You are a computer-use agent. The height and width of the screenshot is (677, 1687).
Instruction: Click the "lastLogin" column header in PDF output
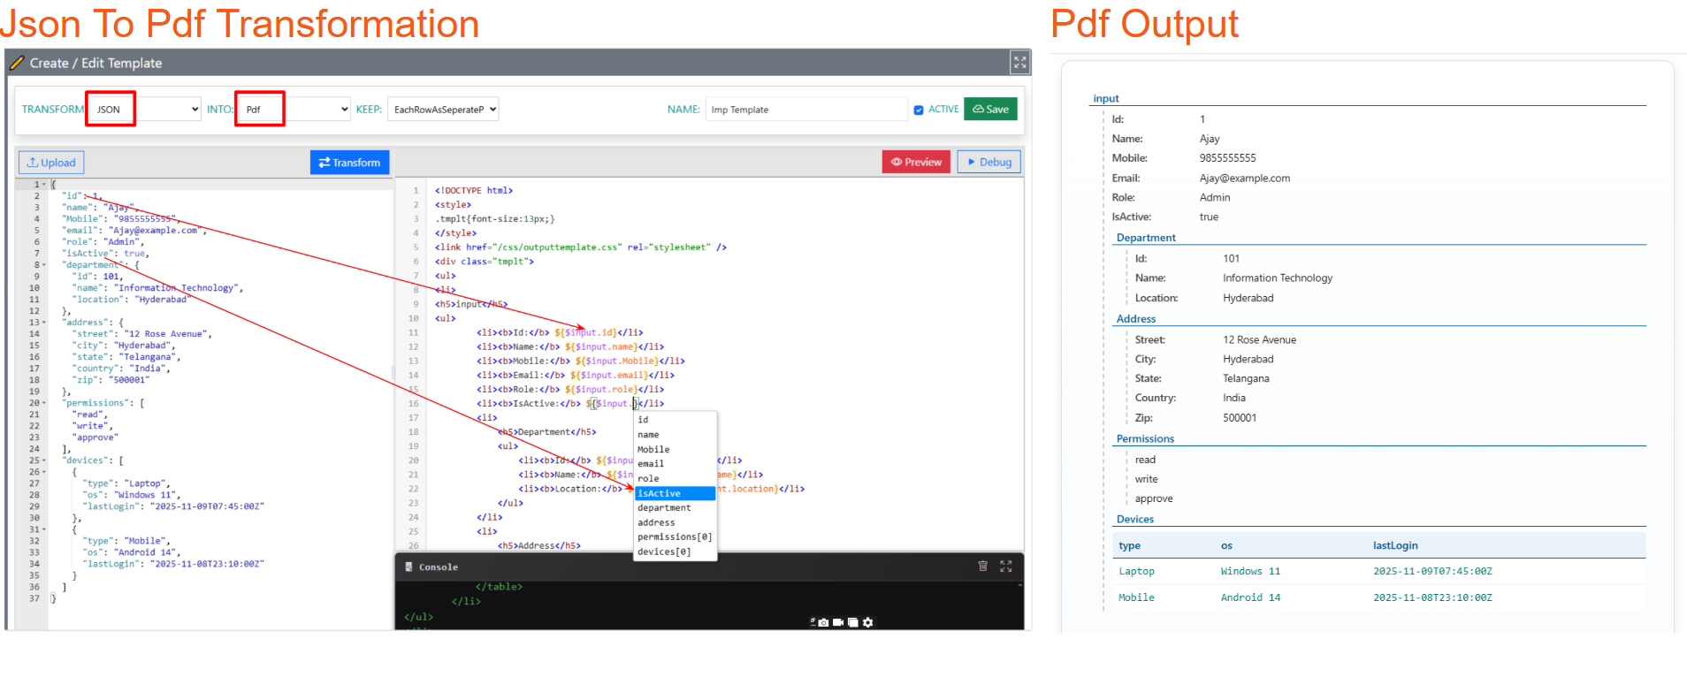click(x=1395, y=545)
